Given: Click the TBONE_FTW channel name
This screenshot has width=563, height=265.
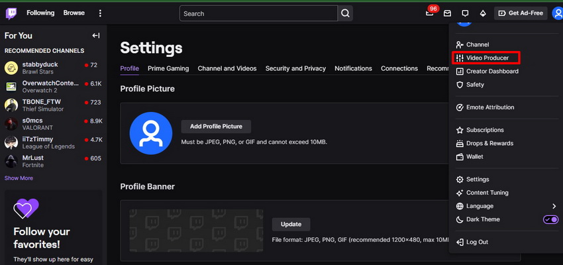Looking at the screenshot, I should [42, 102].
